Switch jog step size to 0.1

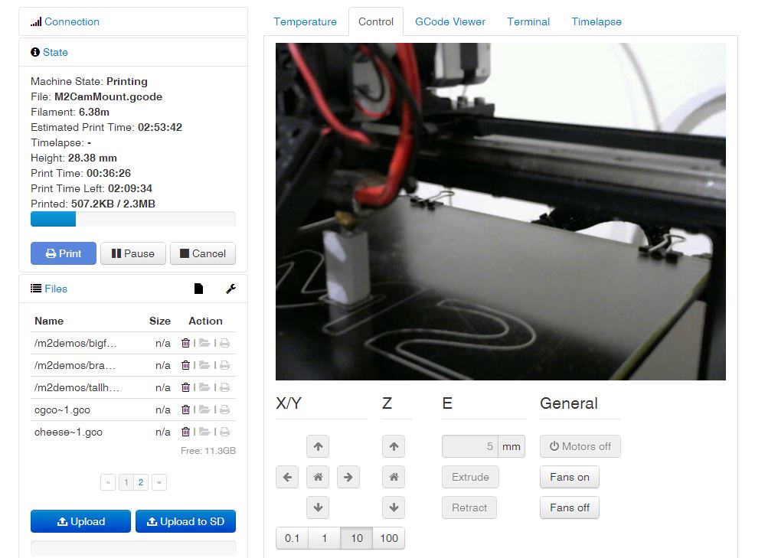click(292, 538)
